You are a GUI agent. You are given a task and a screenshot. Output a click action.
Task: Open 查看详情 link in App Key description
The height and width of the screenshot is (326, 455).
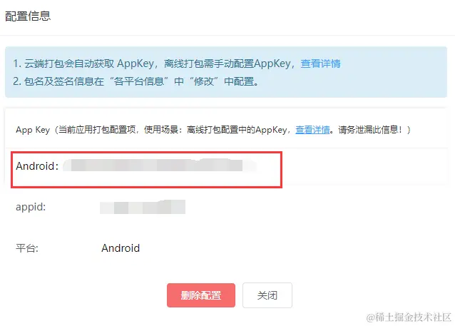[x=312, y=130]
